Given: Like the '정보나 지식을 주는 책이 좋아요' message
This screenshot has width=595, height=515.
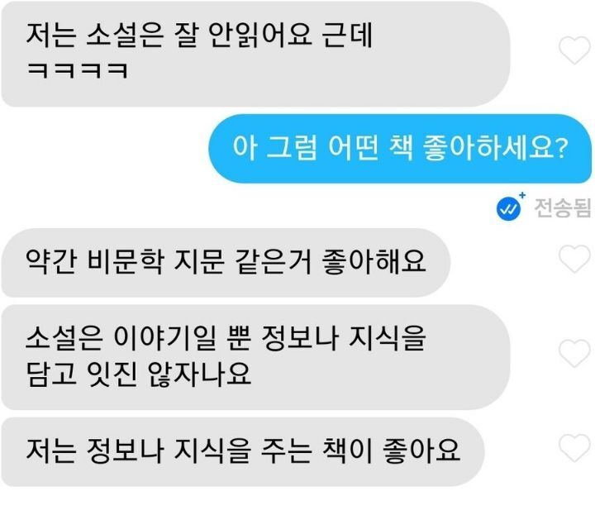Looking at the screenshot, I should click(574, 448).
